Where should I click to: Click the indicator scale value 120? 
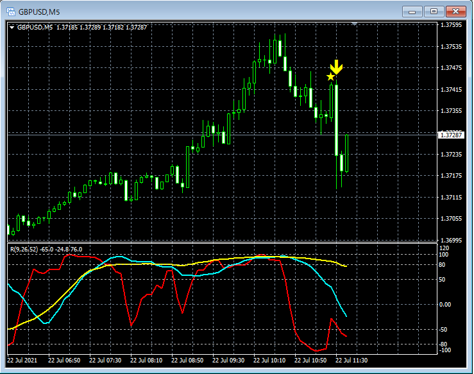point(444,248)
